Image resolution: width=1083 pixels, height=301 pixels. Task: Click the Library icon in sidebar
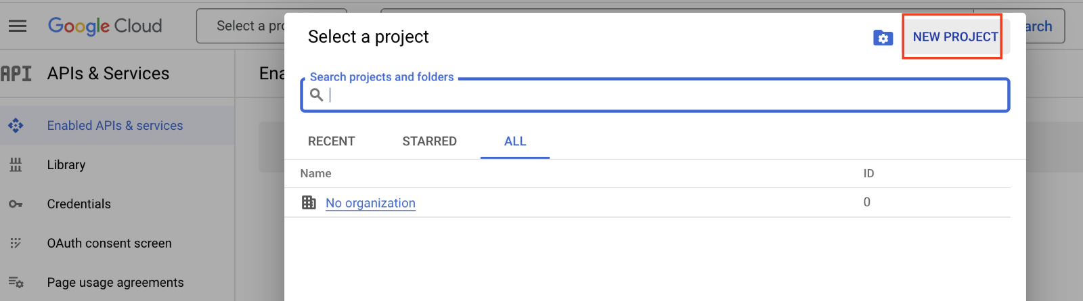click(16, 164)
